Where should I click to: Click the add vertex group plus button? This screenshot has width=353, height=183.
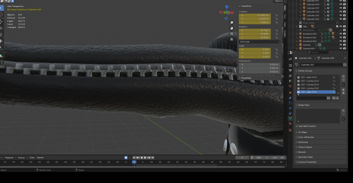coord(343,76)
